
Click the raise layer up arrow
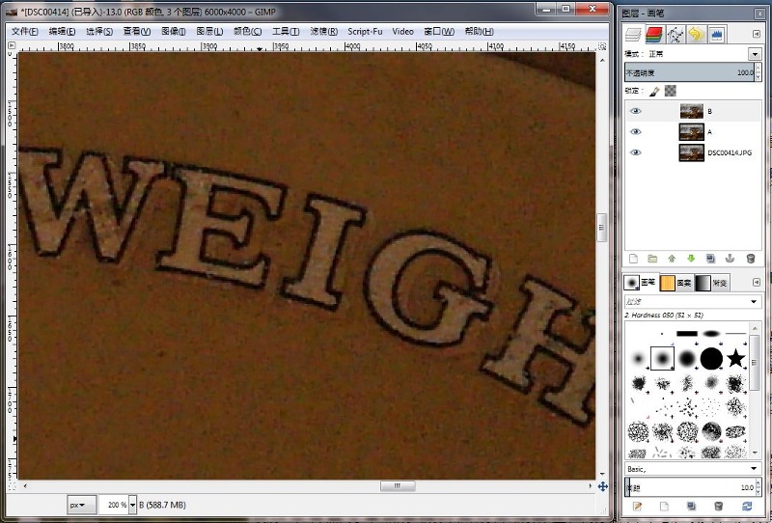(672, 259)
